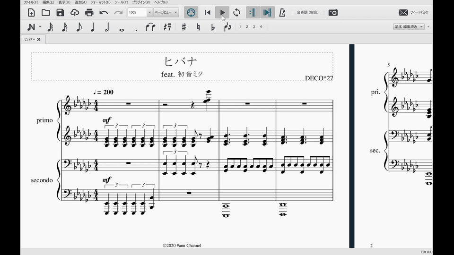Select the composer text DECO*27
This screenshot has width=454, height=255.
pos(319,78)
